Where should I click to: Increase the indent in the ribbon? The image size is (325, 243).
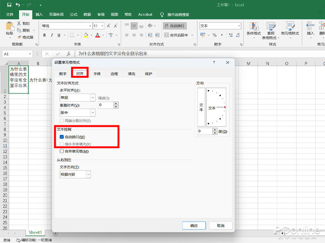157,35
